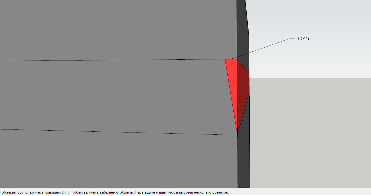Screen dimensions: 371x196
Task: Select the gray face below the lower line
Action: coord(118,162)
